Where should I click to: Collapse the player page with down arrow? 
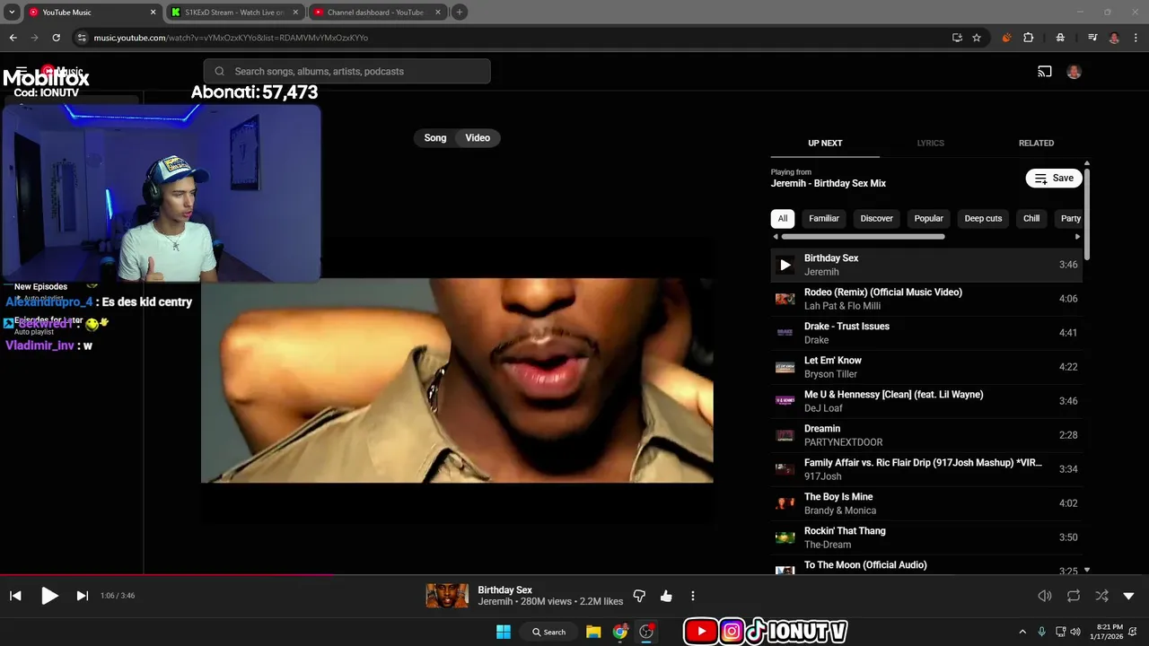(x=1129, y=596)
